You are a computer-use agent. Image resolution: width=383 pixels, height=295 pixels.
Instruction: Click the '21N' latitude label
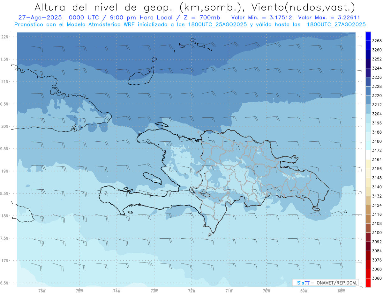(5, 81)
